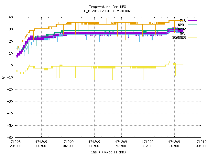Click the y-axis label 10
The width and height of the screenshot is (207, 155).
pos(11,53)
